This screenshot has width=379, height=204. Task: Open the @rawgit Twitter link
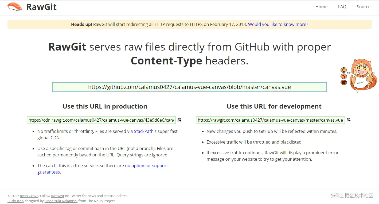[58, 196]
